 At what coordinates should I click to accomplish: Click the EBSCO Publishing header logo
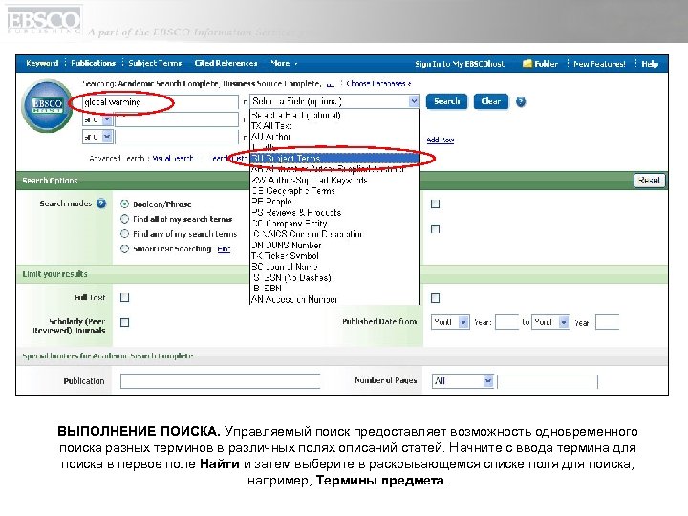(x=44, y=21)
